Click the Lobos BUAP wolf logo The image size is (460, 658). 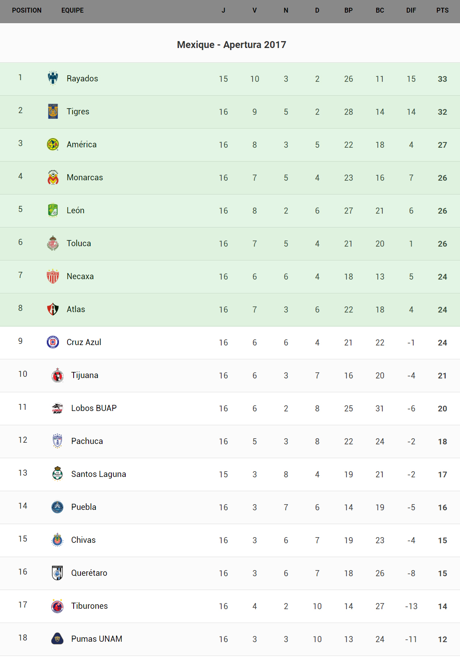click(57, 408)
